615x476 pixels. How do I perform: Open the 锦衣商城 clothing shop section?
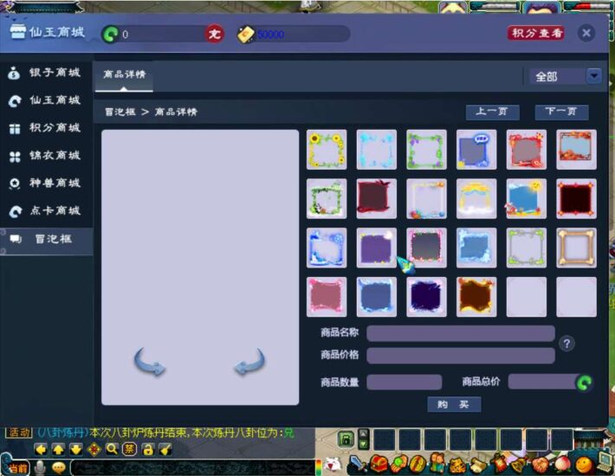click(47, 156)
